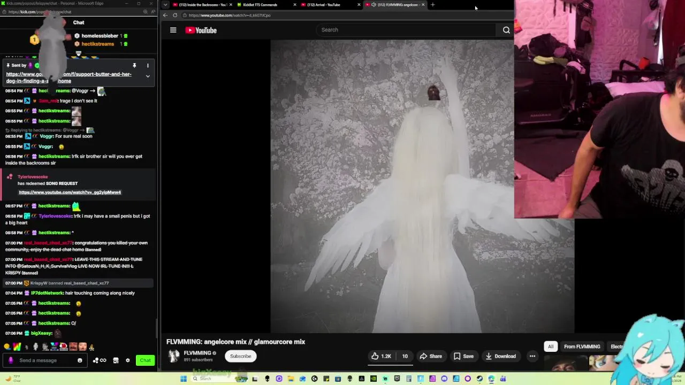The width and height of the screenshot is (685, 385).
Task: Open the Windows Start menu
Action: coord(183,379)
